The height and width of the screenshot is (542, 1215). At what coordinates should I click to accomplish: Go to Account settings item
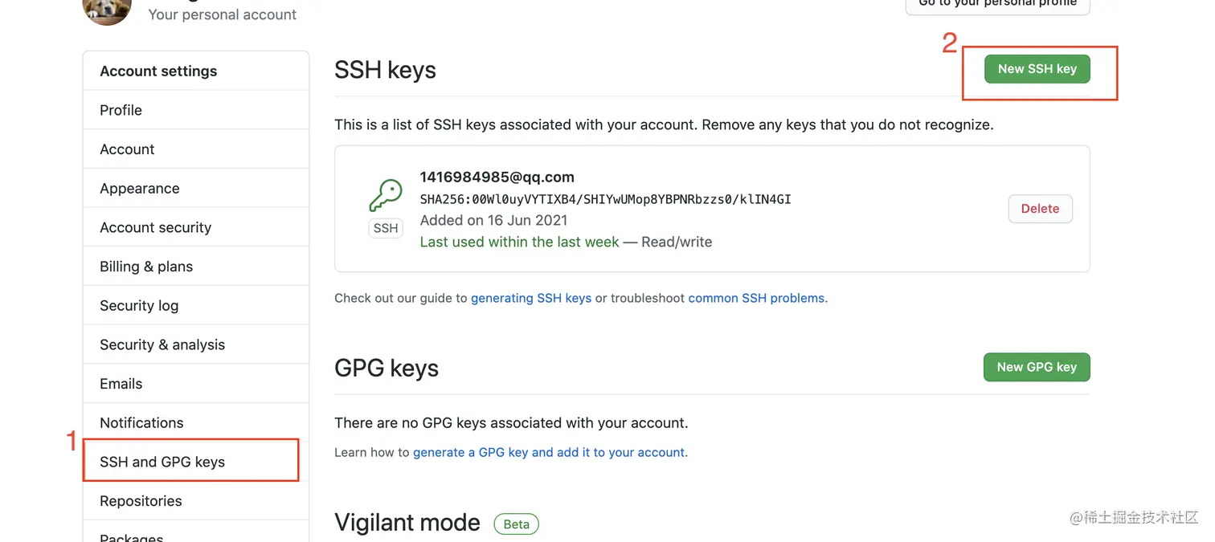pyautogui.click(x=127, y=149)
